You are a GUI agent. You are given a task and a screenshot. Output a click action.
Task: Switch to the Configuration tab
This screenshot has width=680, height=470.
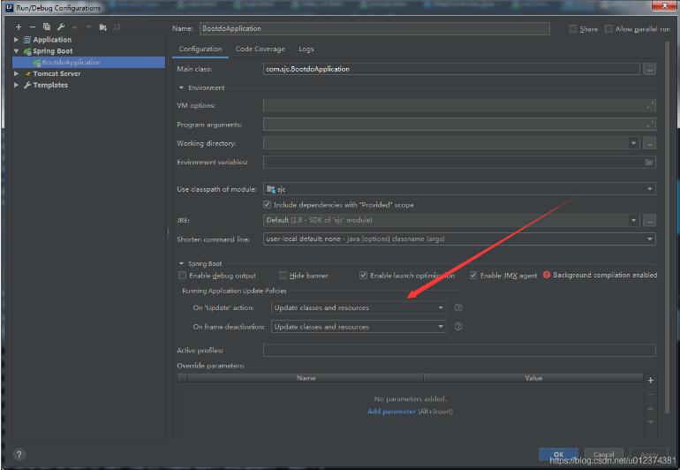(200, 49)
